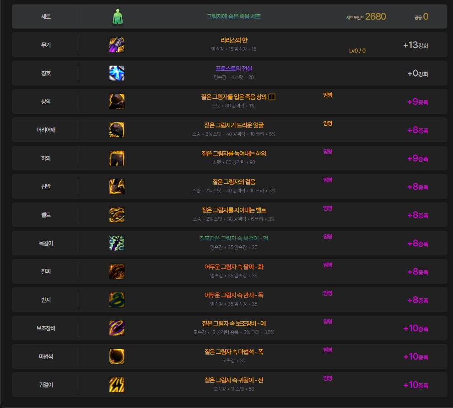Select the 목걸이 necklace item icon
The width and height of the screenshot is (453, 408).
click(117, 243)
